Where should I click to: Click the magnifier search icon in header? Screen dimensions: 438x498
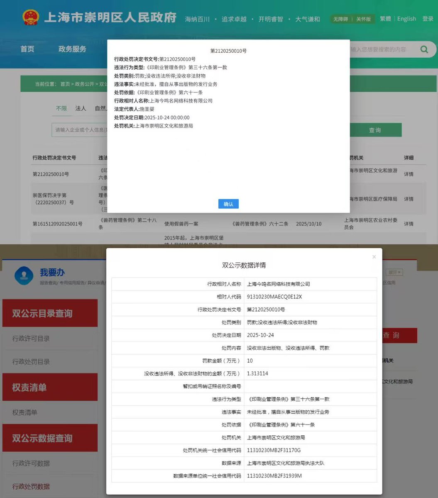(424, 49)
